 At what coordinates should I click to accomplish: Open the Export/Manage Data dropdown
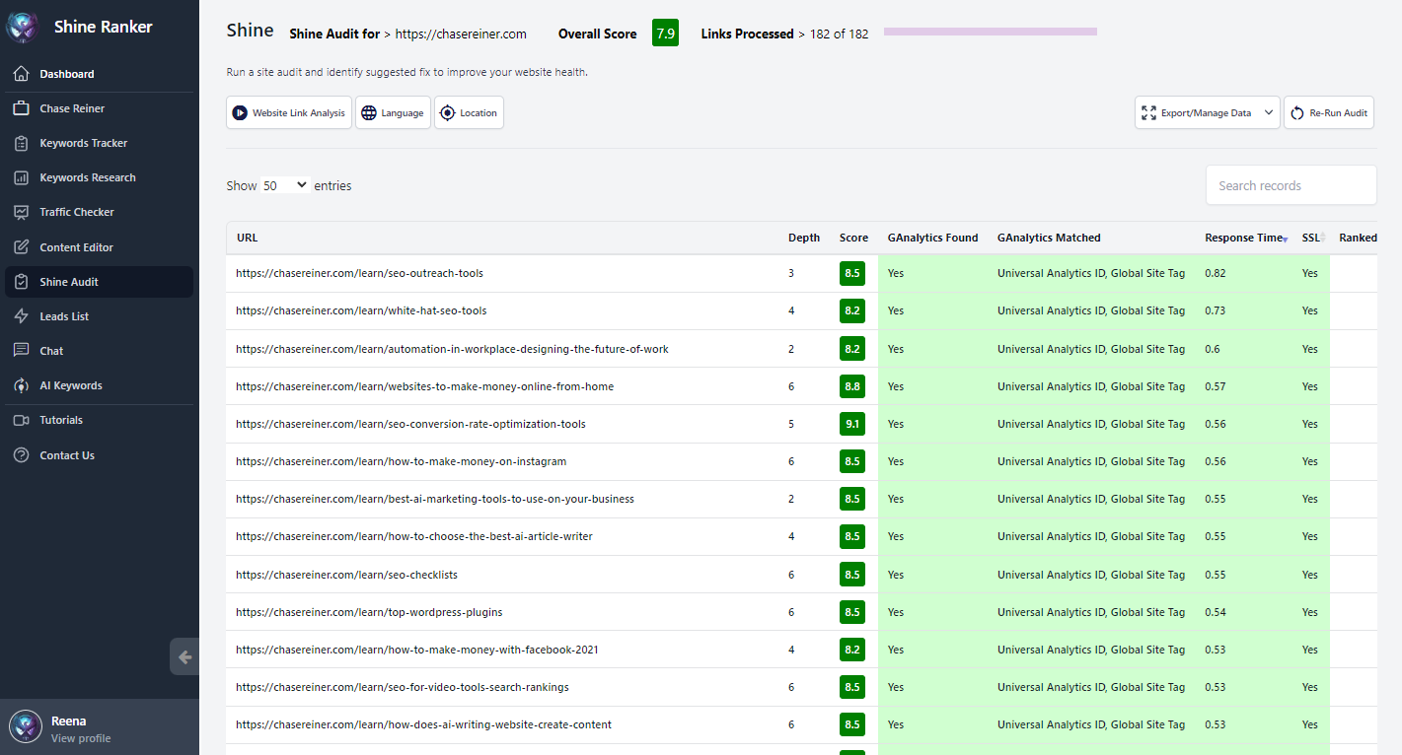pyautogui.click(x=1207, y=112)
